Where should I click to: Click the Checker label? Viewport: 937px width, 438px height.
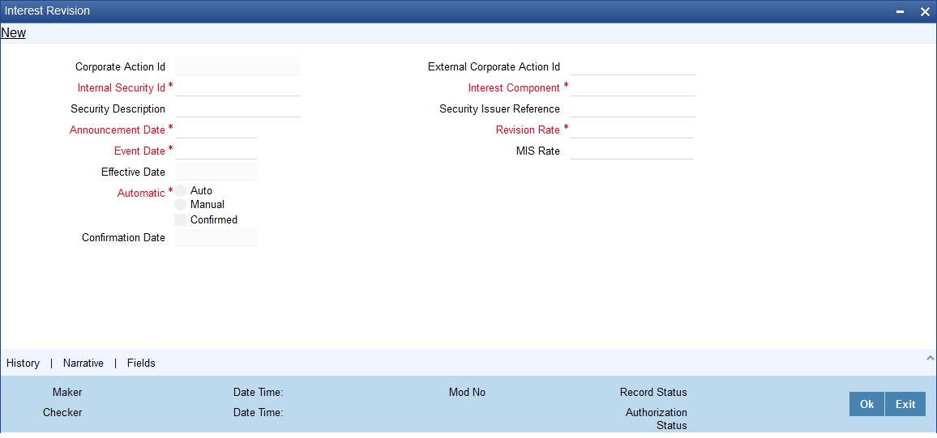[x=62, y=412]
